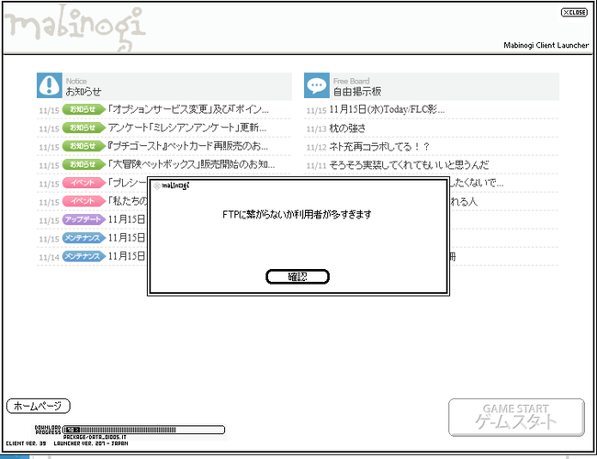Viewport: 597px width, 459px height.
Task: Open notice 『プチゴースト』ペットカード再販売のお...
Action: [x=188, y=146]
